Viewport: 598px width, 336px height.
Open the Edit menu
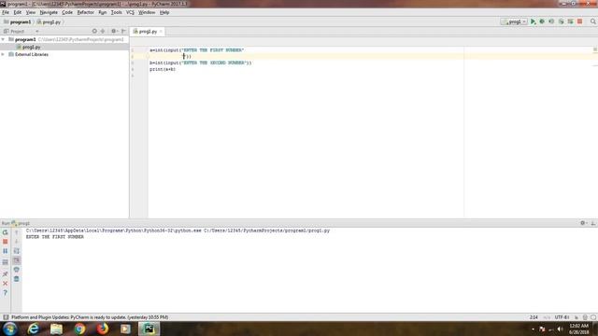click(17, 12)
